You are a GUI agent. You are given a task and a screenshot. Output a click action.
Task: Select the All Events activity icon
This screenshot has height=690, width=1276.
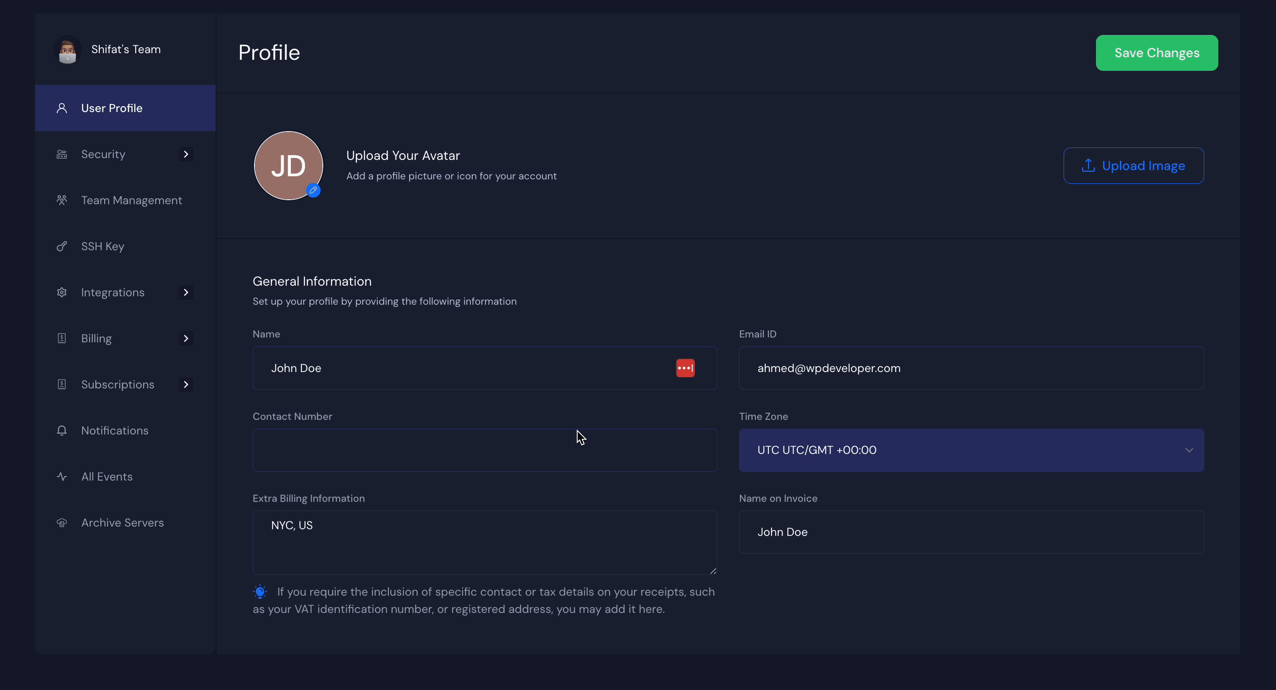coord(62,477)
